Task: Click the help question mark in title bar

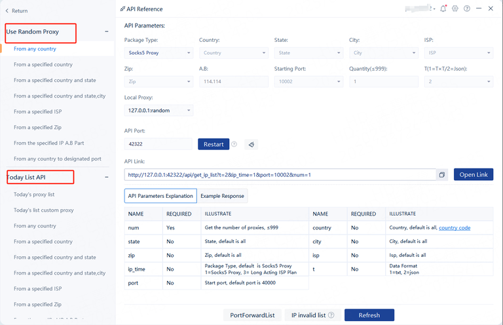Action: coord(467,9)
